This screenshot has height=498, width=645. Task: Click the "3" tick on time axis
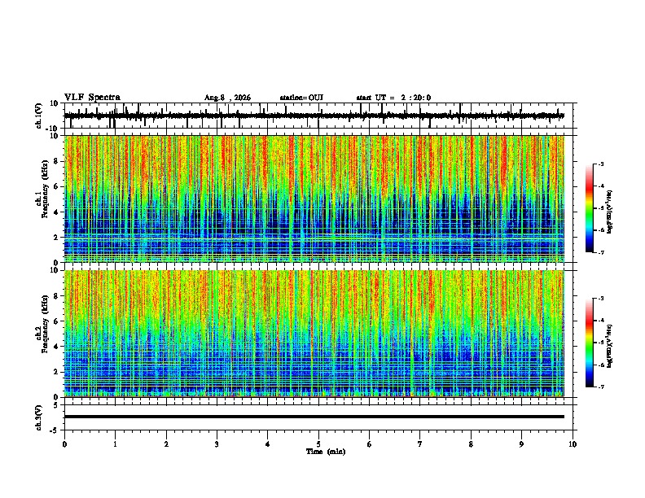[217, 444]
